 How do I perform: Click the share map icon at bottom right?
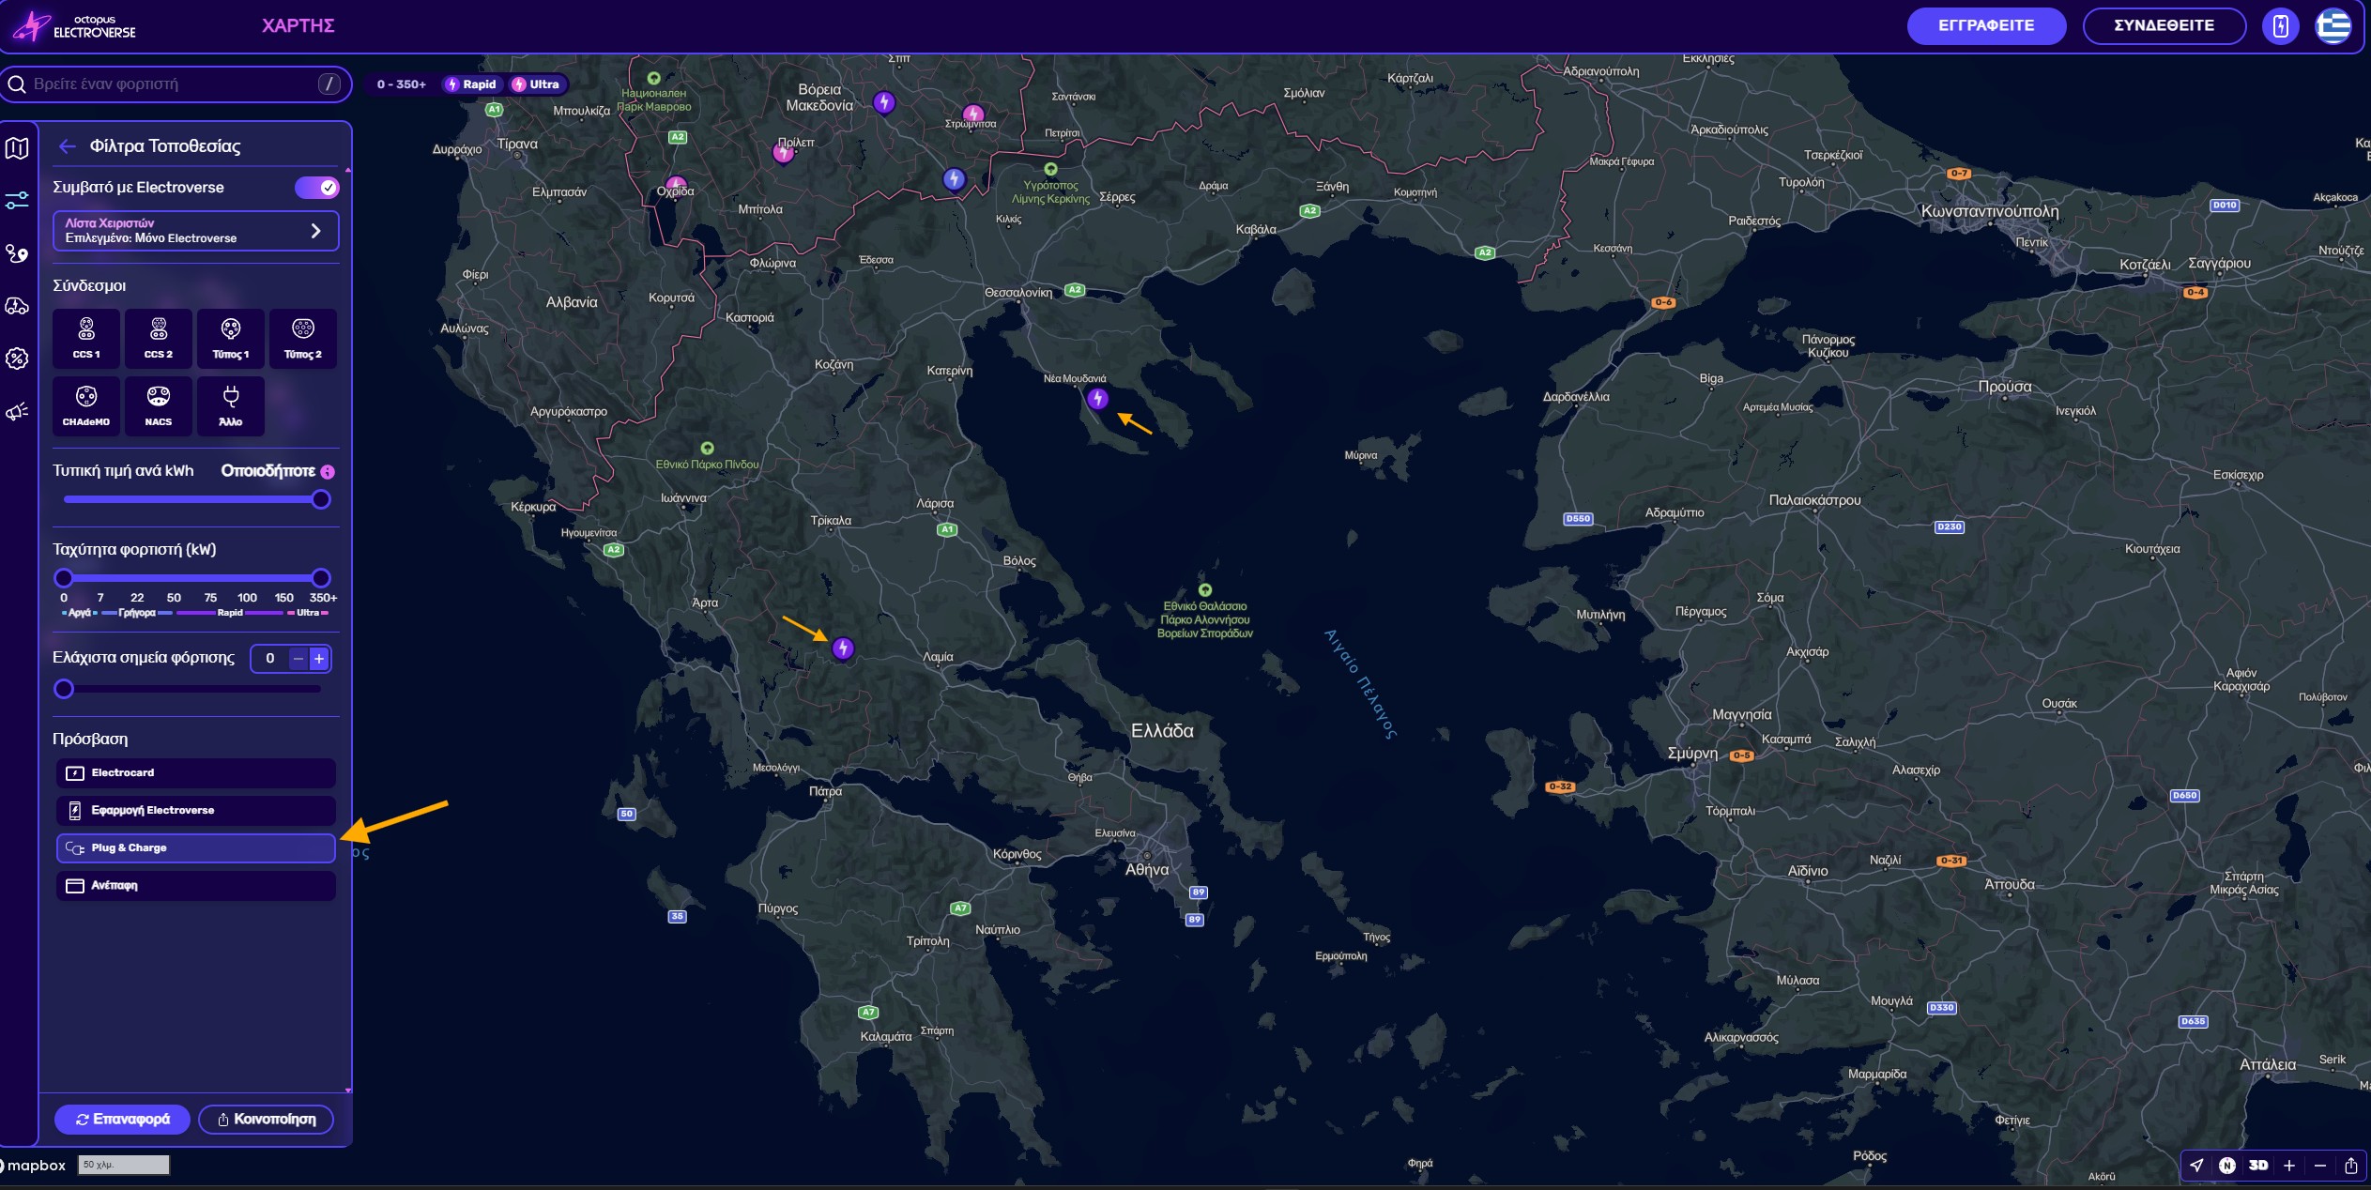coord(2351,1166)
